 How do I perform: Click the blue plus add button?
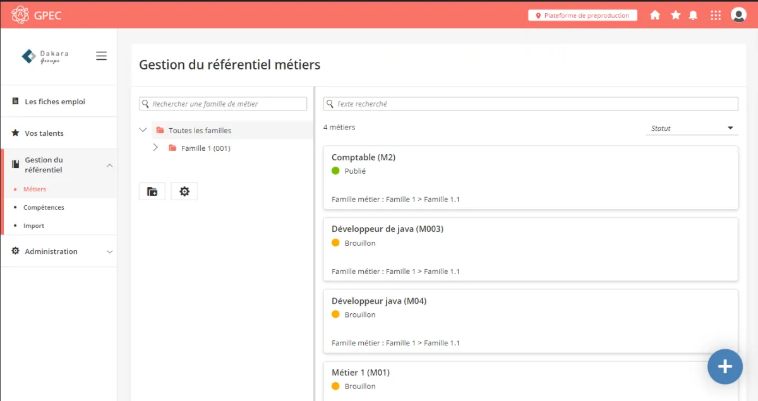tap(725, 366)
